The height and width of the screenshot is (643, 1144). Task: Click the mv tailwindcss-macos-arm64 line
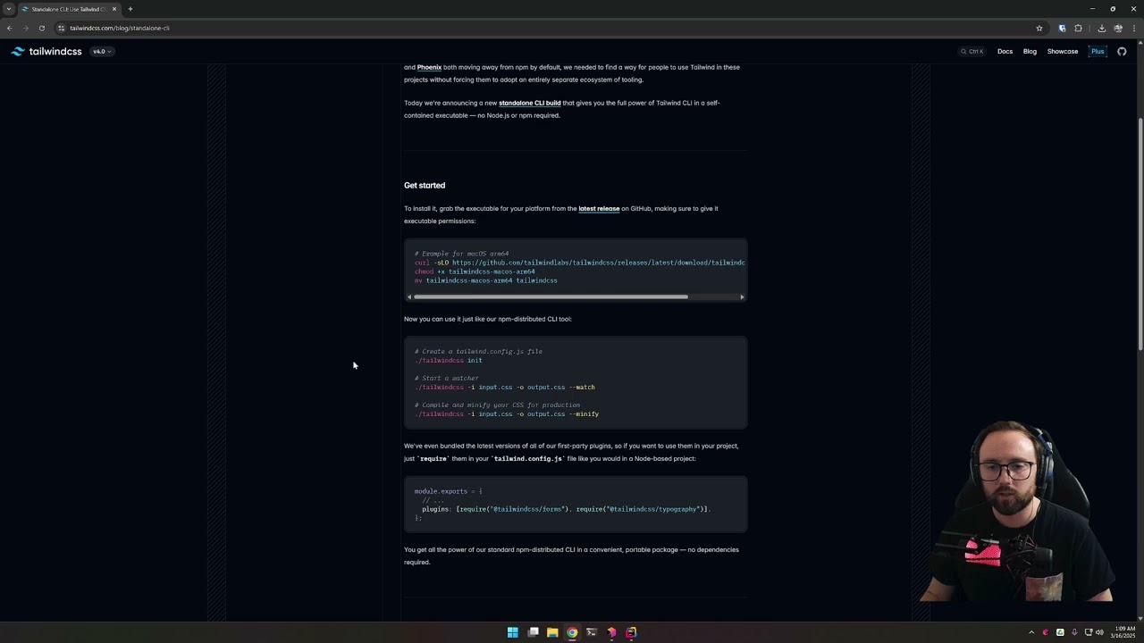click(485, 280)
